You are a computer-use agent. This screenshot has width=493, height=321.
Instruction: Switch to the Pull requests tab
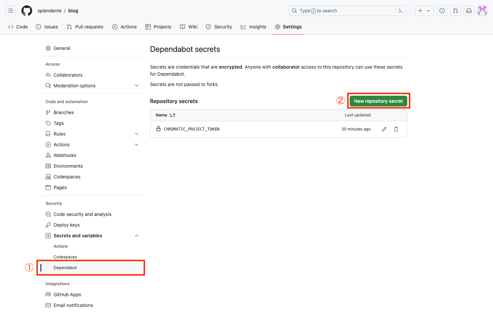pos(85,27)
